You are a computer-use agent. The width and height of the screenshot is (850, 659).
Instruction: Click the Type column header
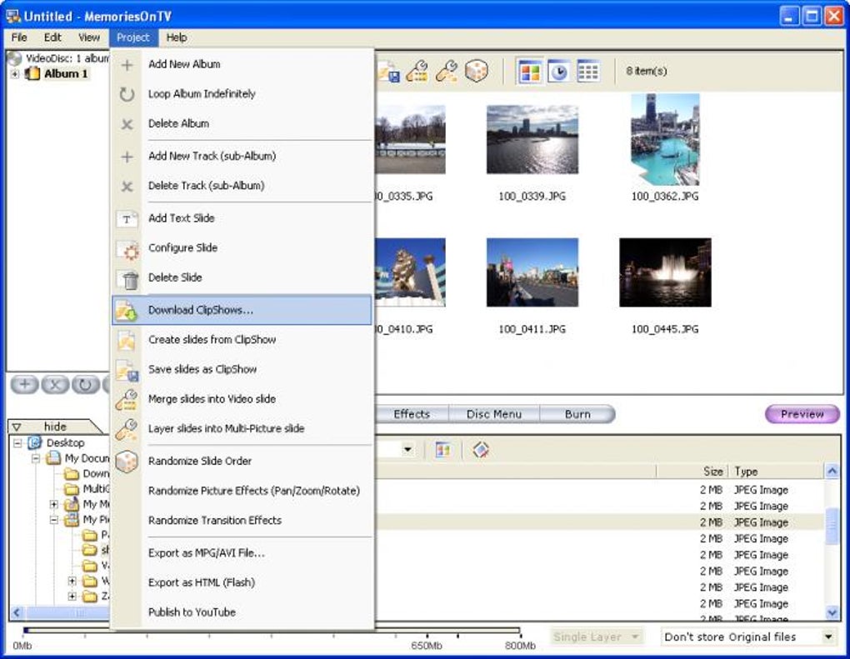point(775,472)
